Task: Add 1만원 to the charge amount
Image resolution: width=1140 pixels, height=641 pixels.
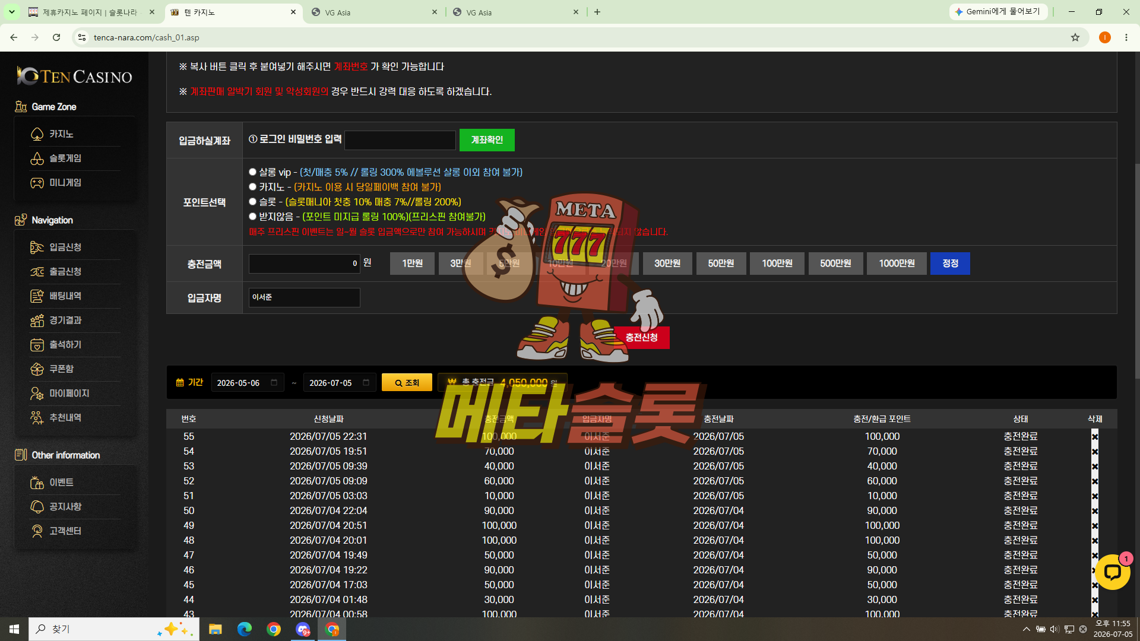Action: 412,264
